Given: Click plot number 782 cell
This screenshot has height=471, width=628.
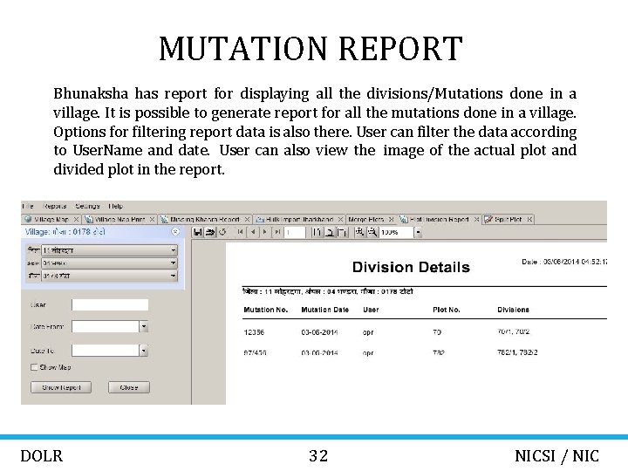Looking at the screenshot, I should point(439,353).
